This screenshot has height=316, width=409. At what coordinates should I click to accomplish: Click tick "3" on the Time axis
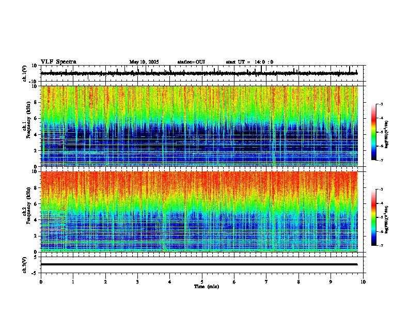click(137, 282)
